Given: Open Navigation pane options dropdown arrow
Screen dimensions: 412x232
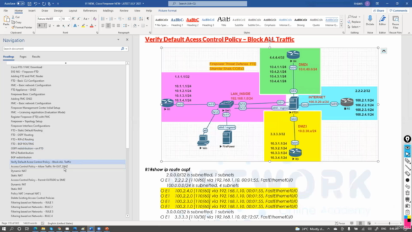Looking at the screenshot, I should 118,40.
